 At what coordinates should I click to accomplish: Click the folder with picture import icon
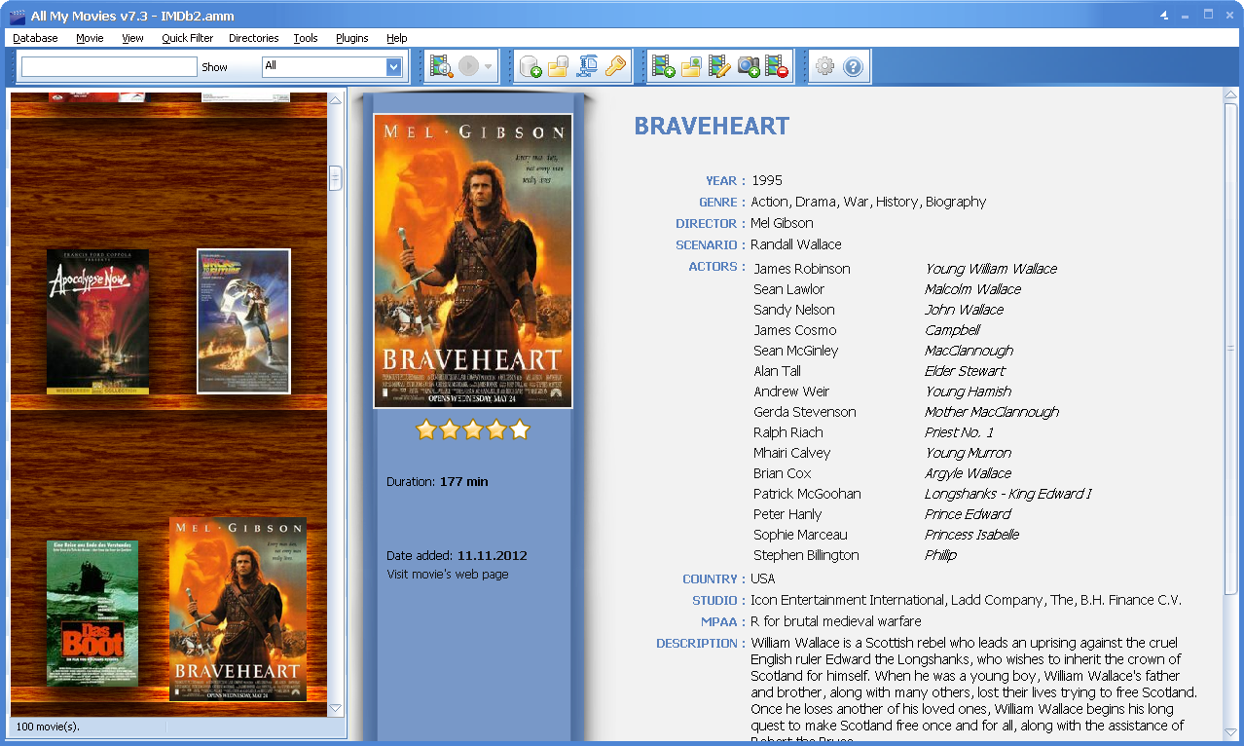[691, 66]
